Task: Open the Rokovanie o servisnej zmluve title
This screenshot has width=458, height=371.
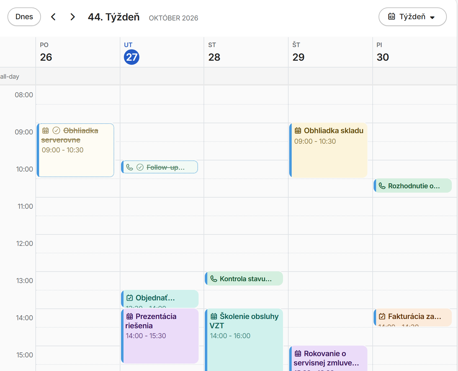Action: coord(326,358)
